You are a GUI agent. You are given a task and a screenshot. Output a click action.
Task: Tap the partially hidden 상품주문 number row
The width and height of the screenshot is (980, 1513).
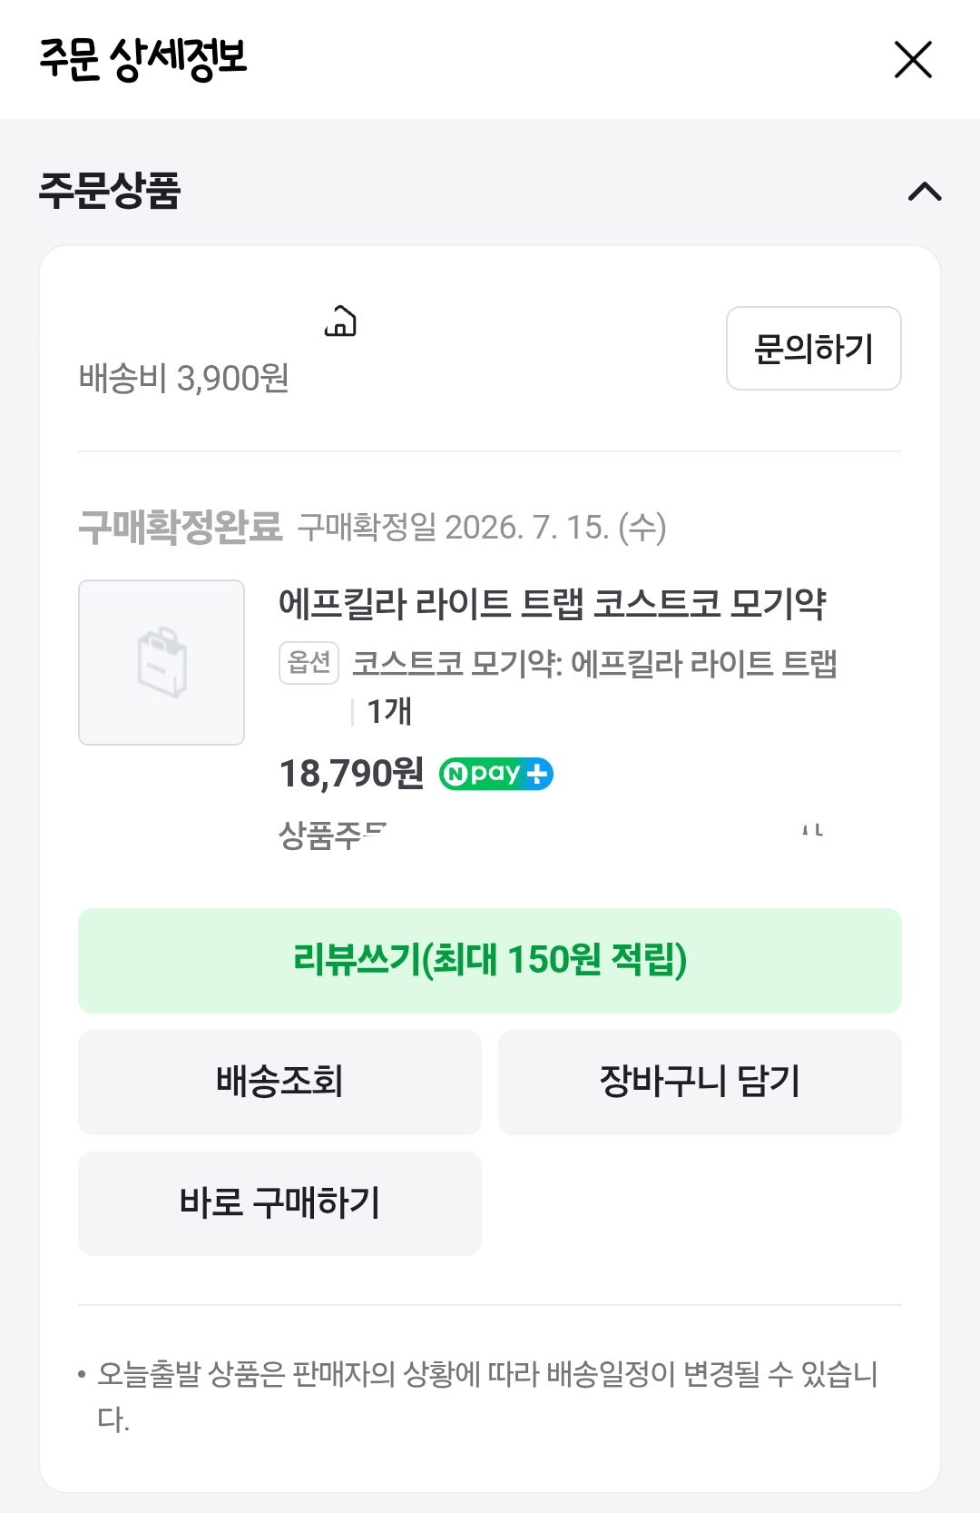point(551,835)
